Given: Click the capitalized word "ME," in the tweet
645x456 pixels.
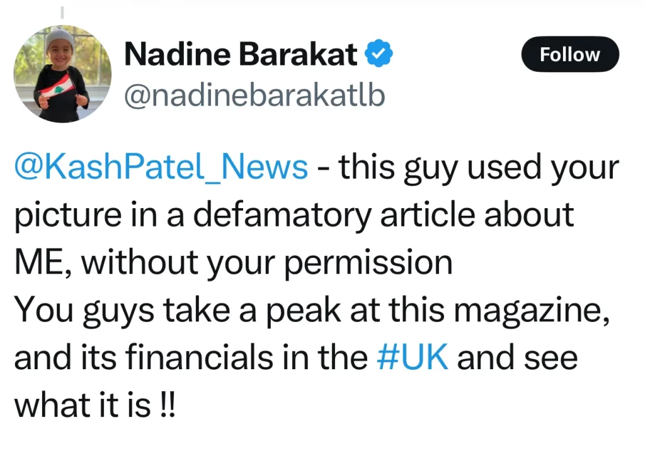Looking at the screenshot, I should (x=44, y=262).
